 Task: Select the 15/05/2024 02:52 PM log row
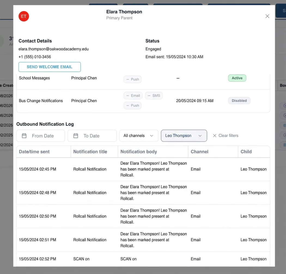click(x=143, y=259)
